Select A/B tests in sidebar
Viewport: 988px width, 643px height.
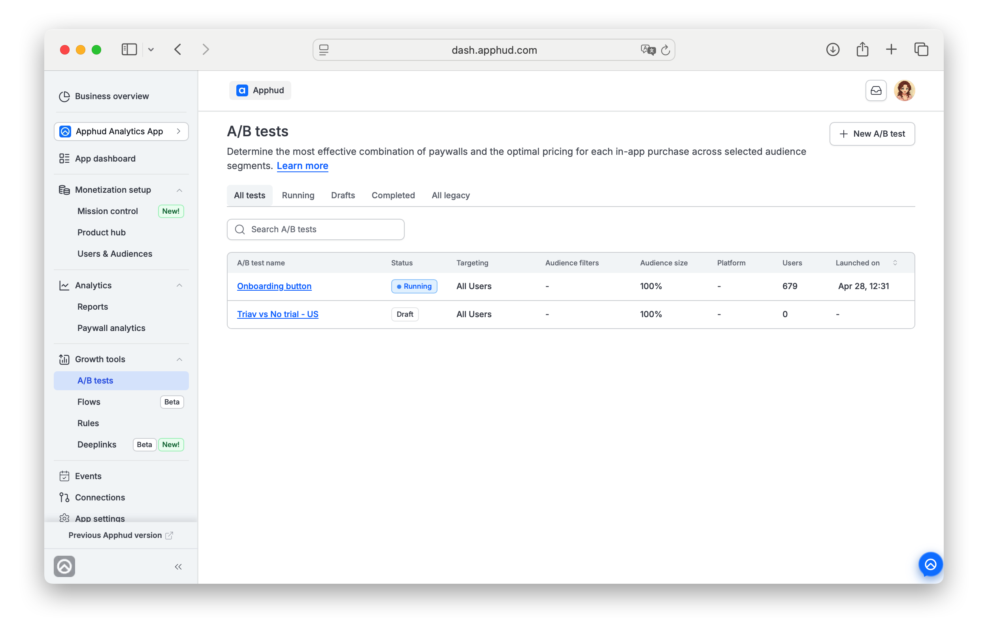(121, 380)
